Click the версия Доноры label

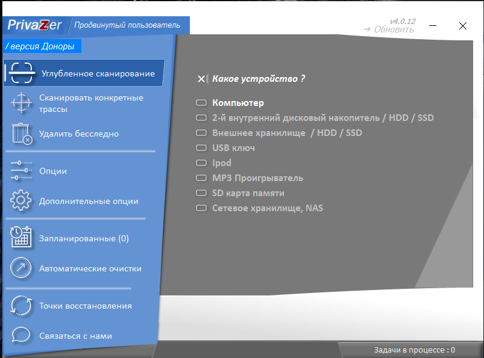pyautogui.click(x=42, y=46)
